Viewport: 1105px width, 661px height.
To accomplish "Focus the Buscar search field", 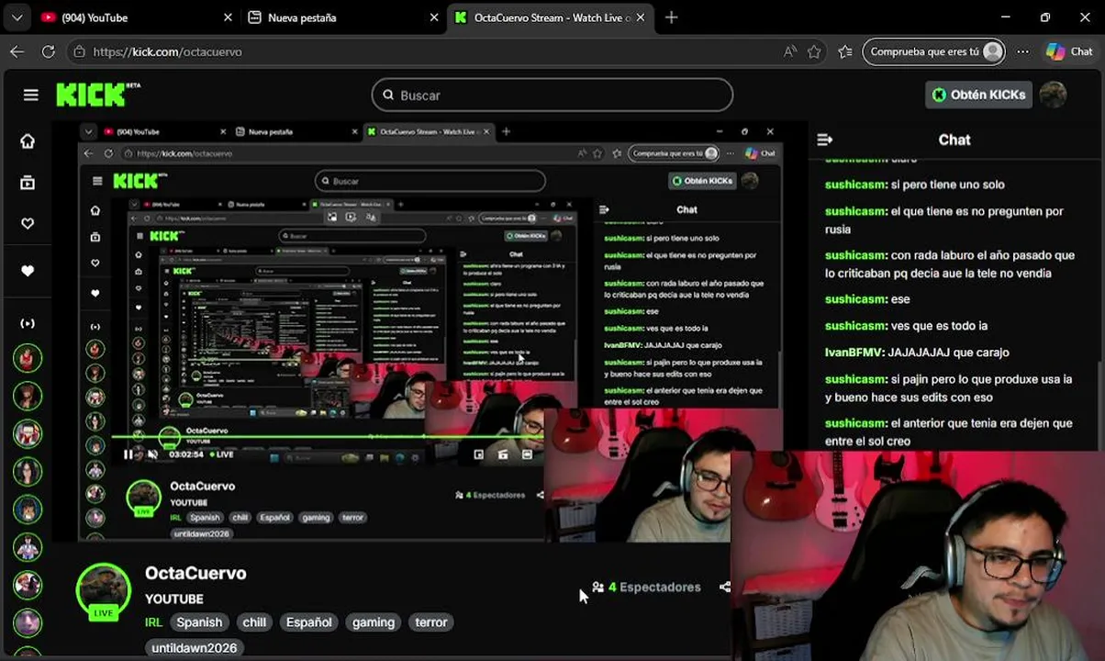I will [552, 95].
